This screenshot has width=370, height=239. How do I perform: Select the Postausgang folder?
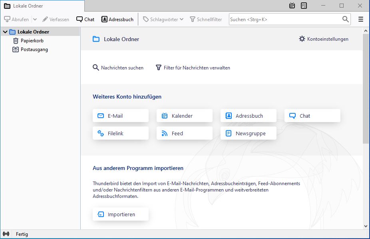[34, 49]
